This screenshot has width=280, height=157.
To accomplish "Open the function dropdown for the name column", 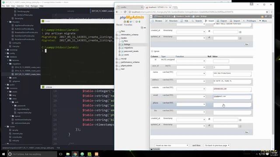I will click(191, 74).
